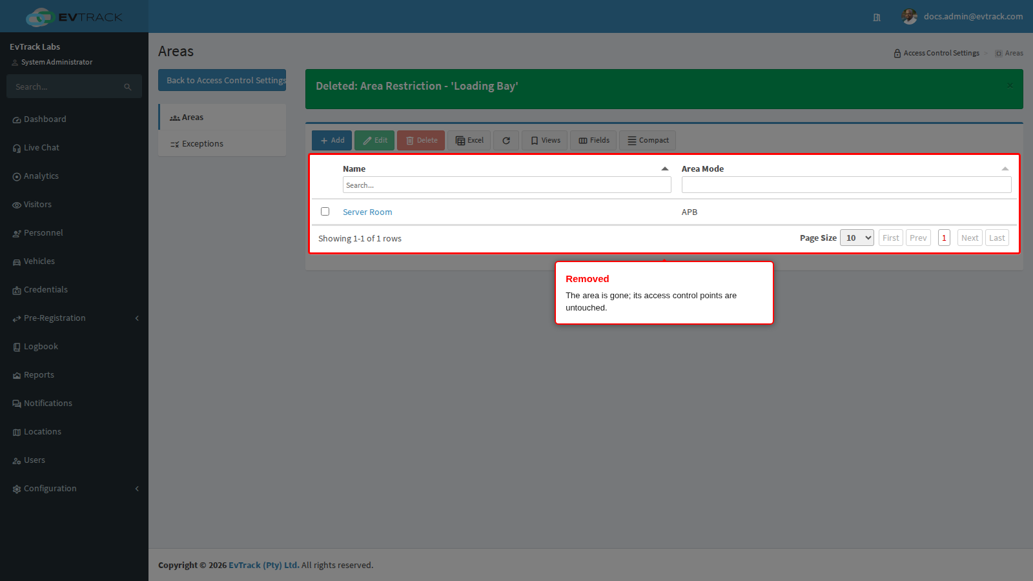
Task: Click the Name column search field
Action: click(x=507, y=185)
